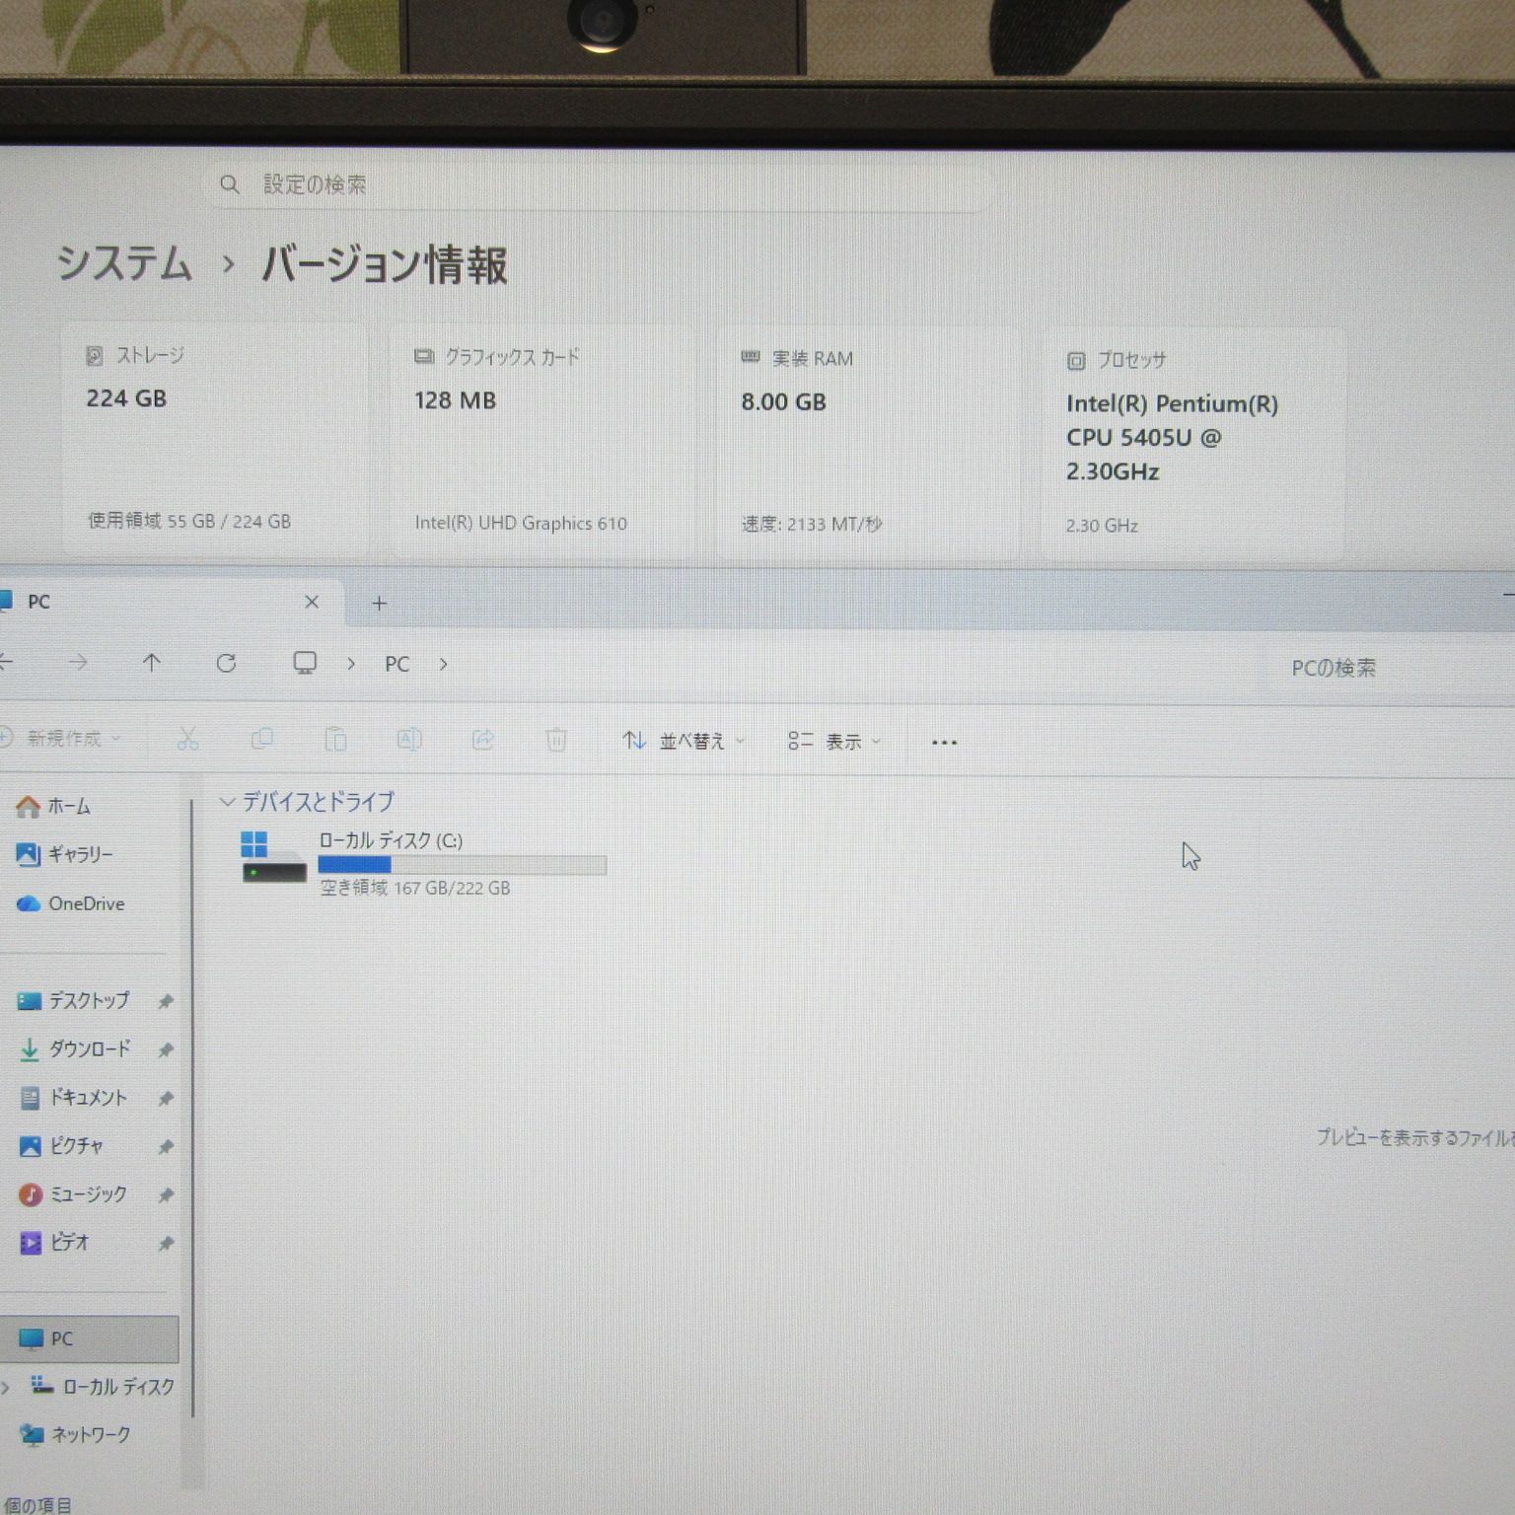Collapse the デバイスとドライブ group
Screen dimensions: 1515x1515
tap(227, 802)
